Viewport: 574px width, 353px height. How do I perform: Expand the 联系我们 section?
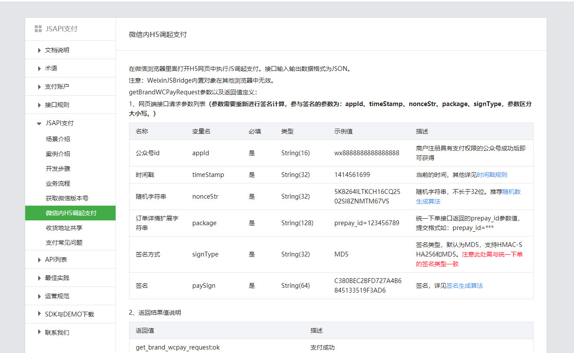point(57,333)
